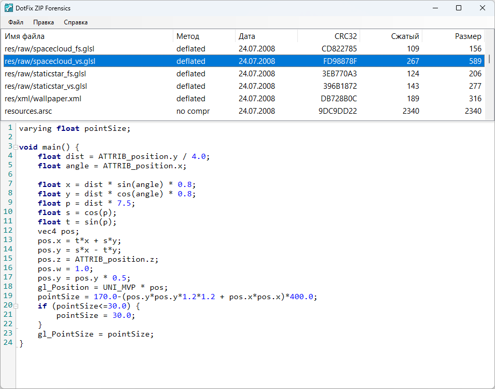Click the 4.0 number on line 4

[199, 156]
